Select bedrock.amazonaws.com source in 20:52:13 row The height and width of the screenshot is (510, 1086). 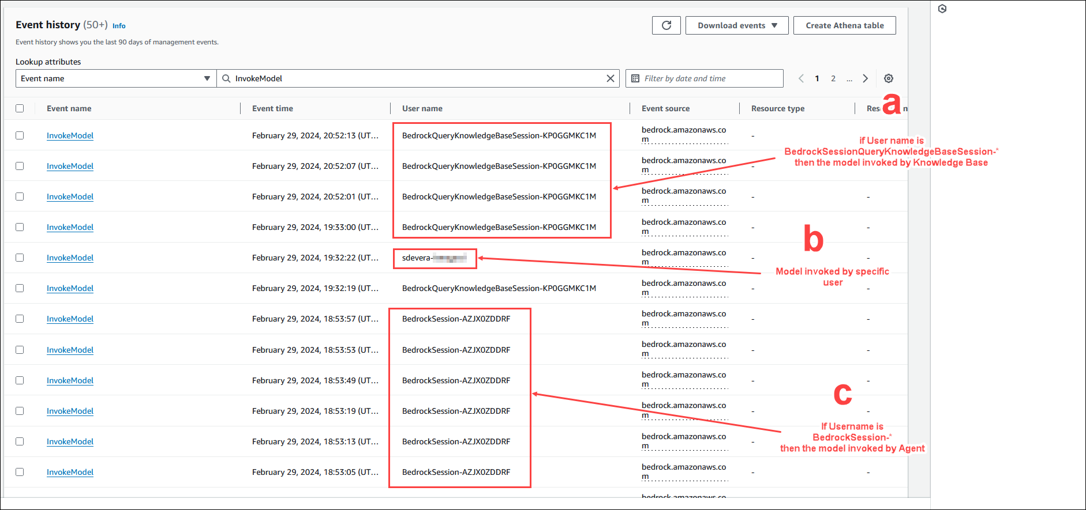pos(684,135)
